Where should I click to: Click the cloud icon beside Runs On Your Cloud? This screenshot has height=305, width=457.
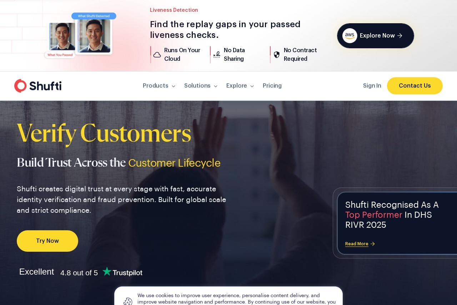[157, 55]
